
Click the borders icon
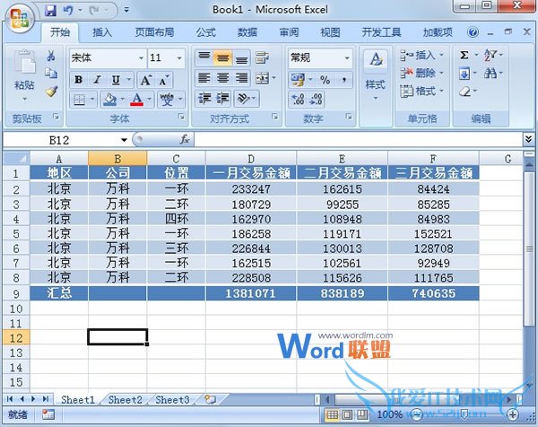(x=79, y=100)
